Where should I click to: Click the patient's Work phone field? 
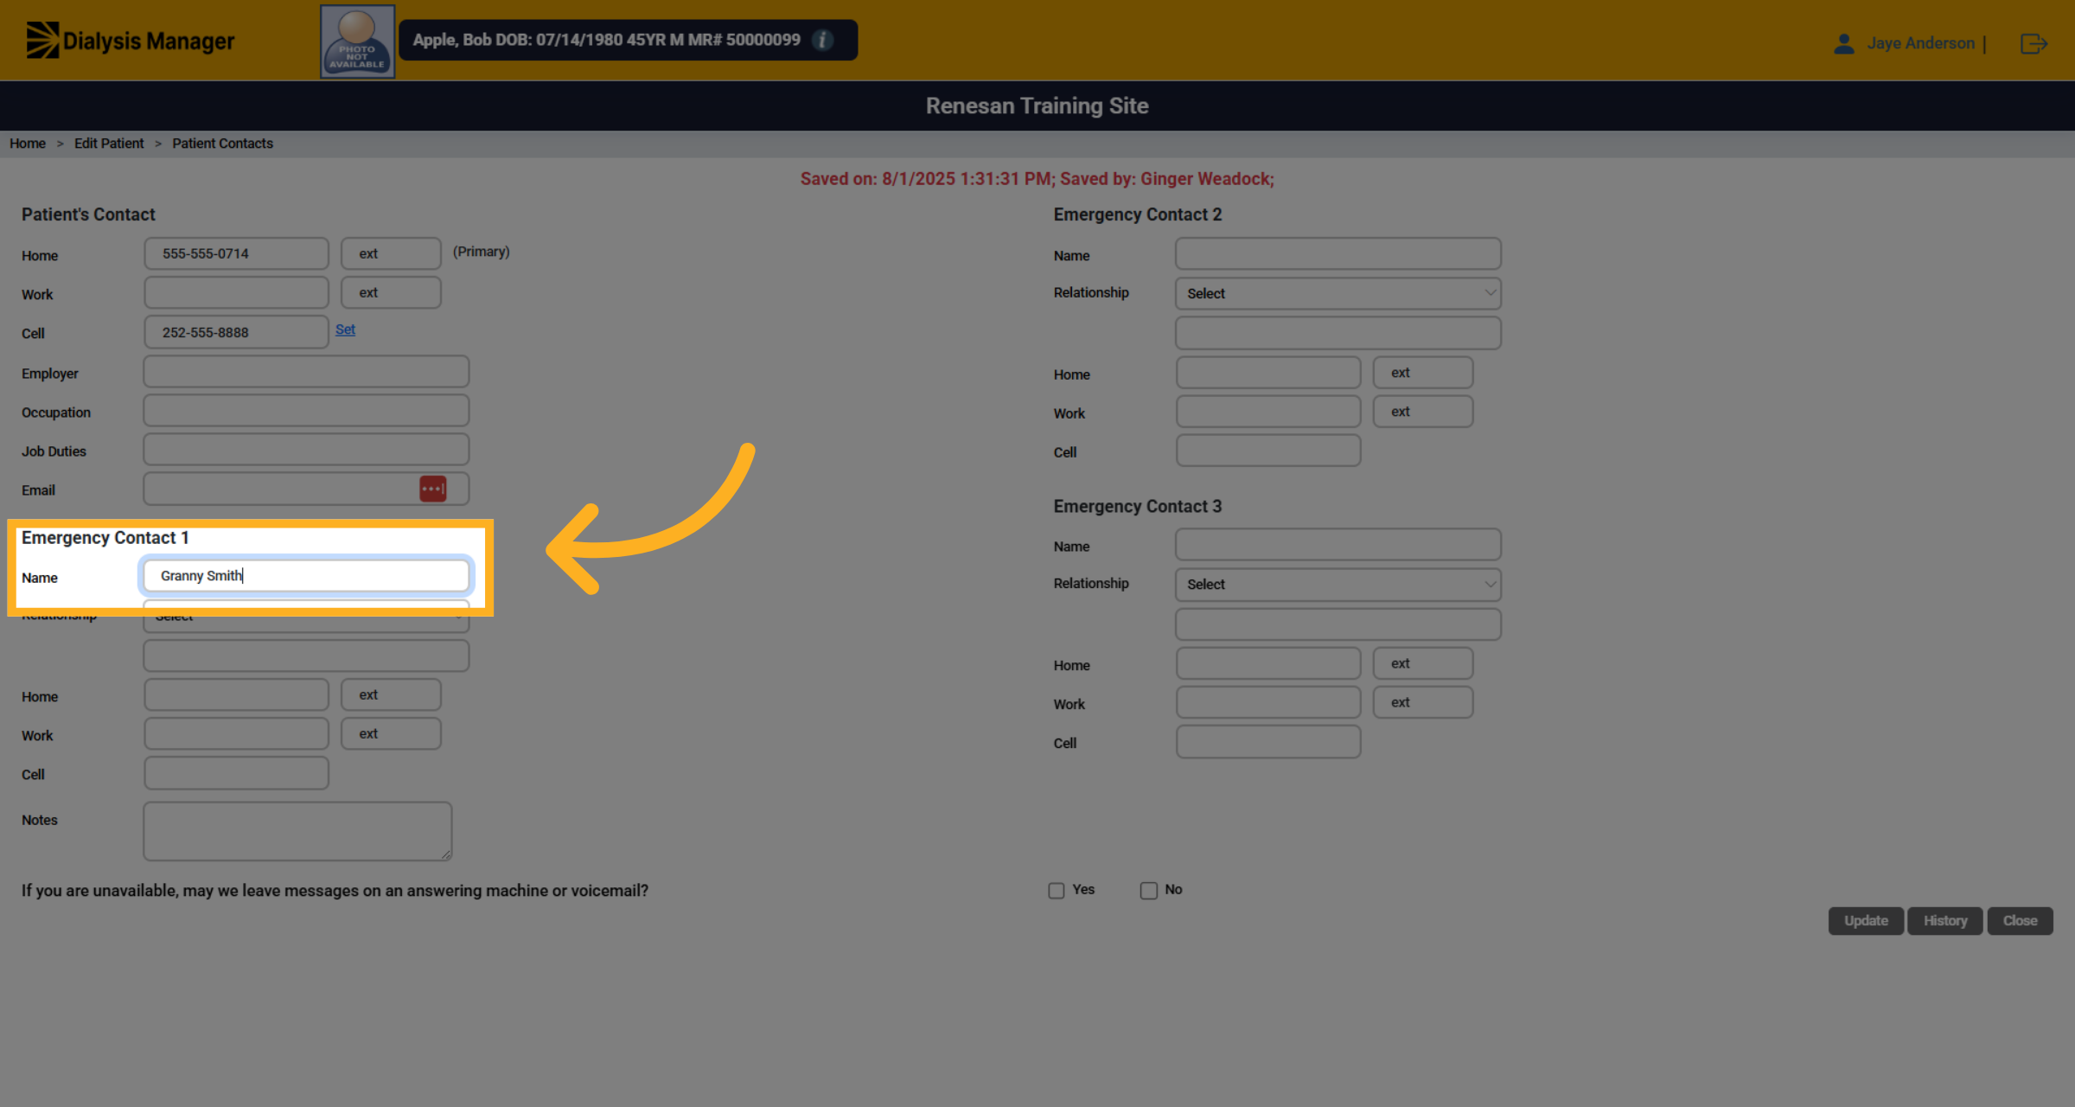click(236, 292)
